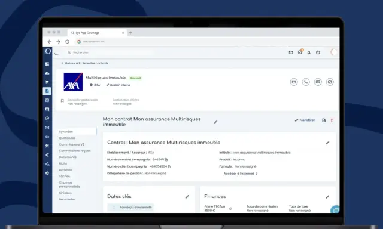Screen dimensions: 383x229
Task: Open the shopping cart icon in the sidebar
Action: pyautogui.click(x=47, y=82)
